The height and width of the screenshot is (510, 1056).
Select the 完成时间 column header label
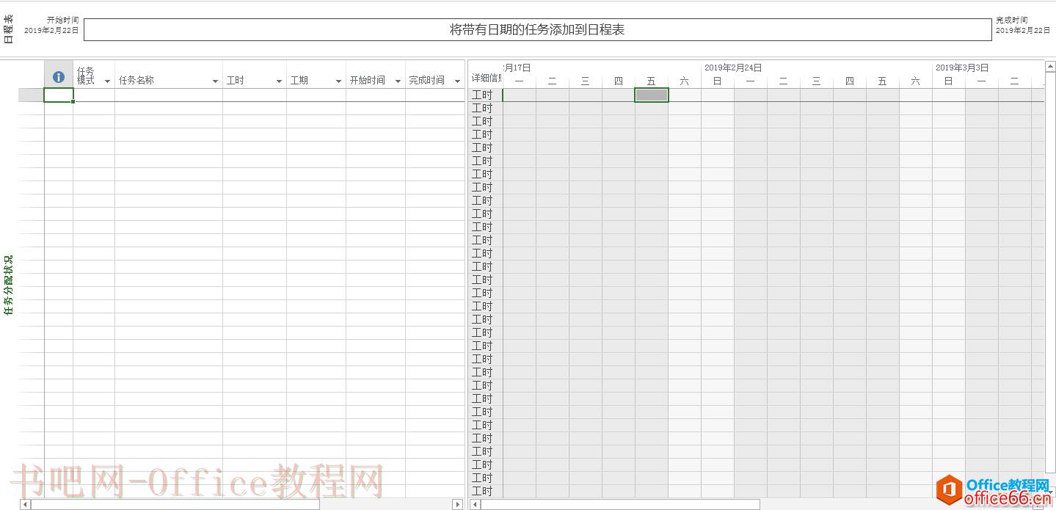point(427,80)
